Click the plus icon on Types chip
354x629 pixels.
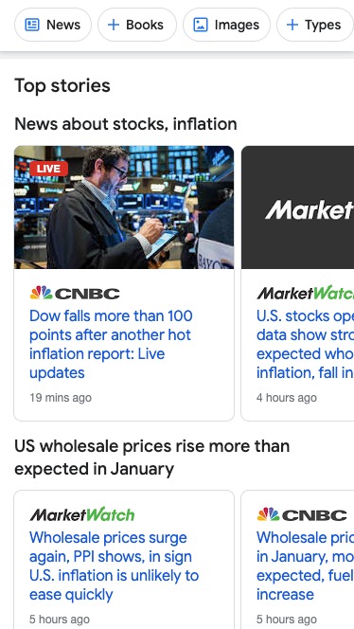point(292,25)
